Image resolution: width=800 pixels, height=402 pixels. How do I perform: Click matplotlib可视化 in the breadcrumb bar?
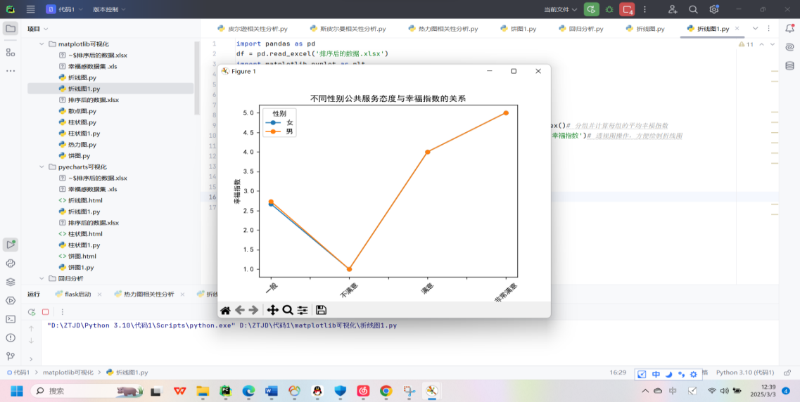68,372
